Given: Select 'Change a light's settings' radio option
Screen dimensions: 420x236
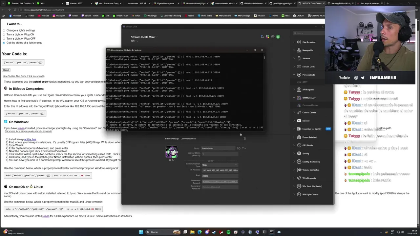Looking at the screenshot, I should coord(4,30).
